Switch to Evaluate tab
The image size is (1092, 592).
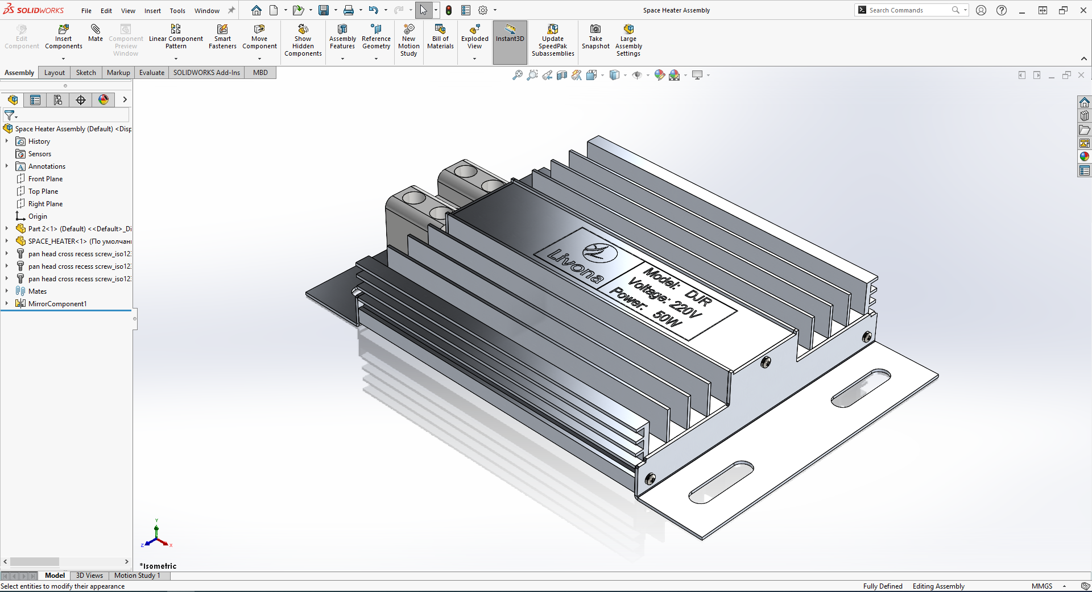[x=152, y=73]
